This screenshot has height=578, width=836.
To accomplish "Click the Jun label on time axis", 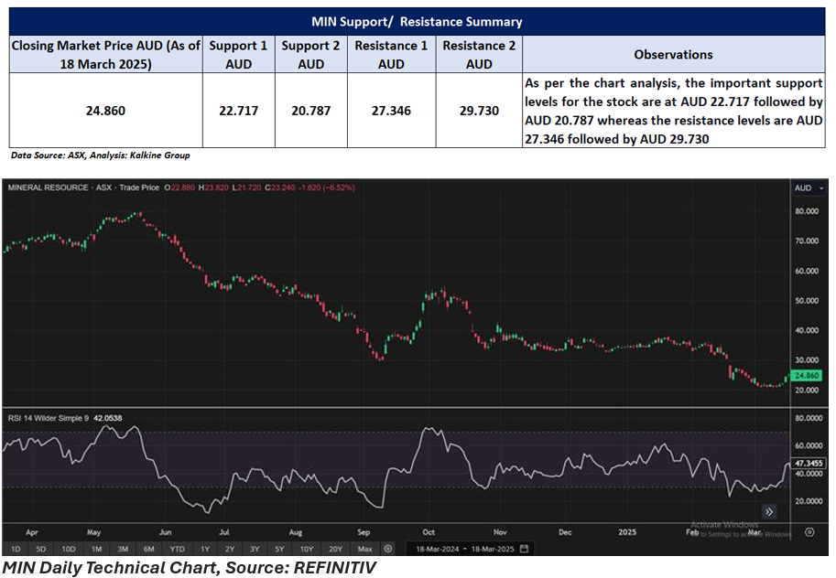I will [x=166, y=532].
